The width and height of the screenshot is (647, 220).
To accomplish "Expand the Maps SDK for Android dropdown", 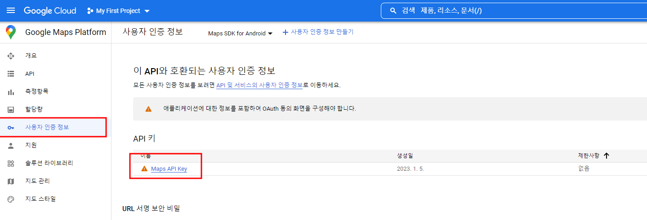I will point(241,33).
